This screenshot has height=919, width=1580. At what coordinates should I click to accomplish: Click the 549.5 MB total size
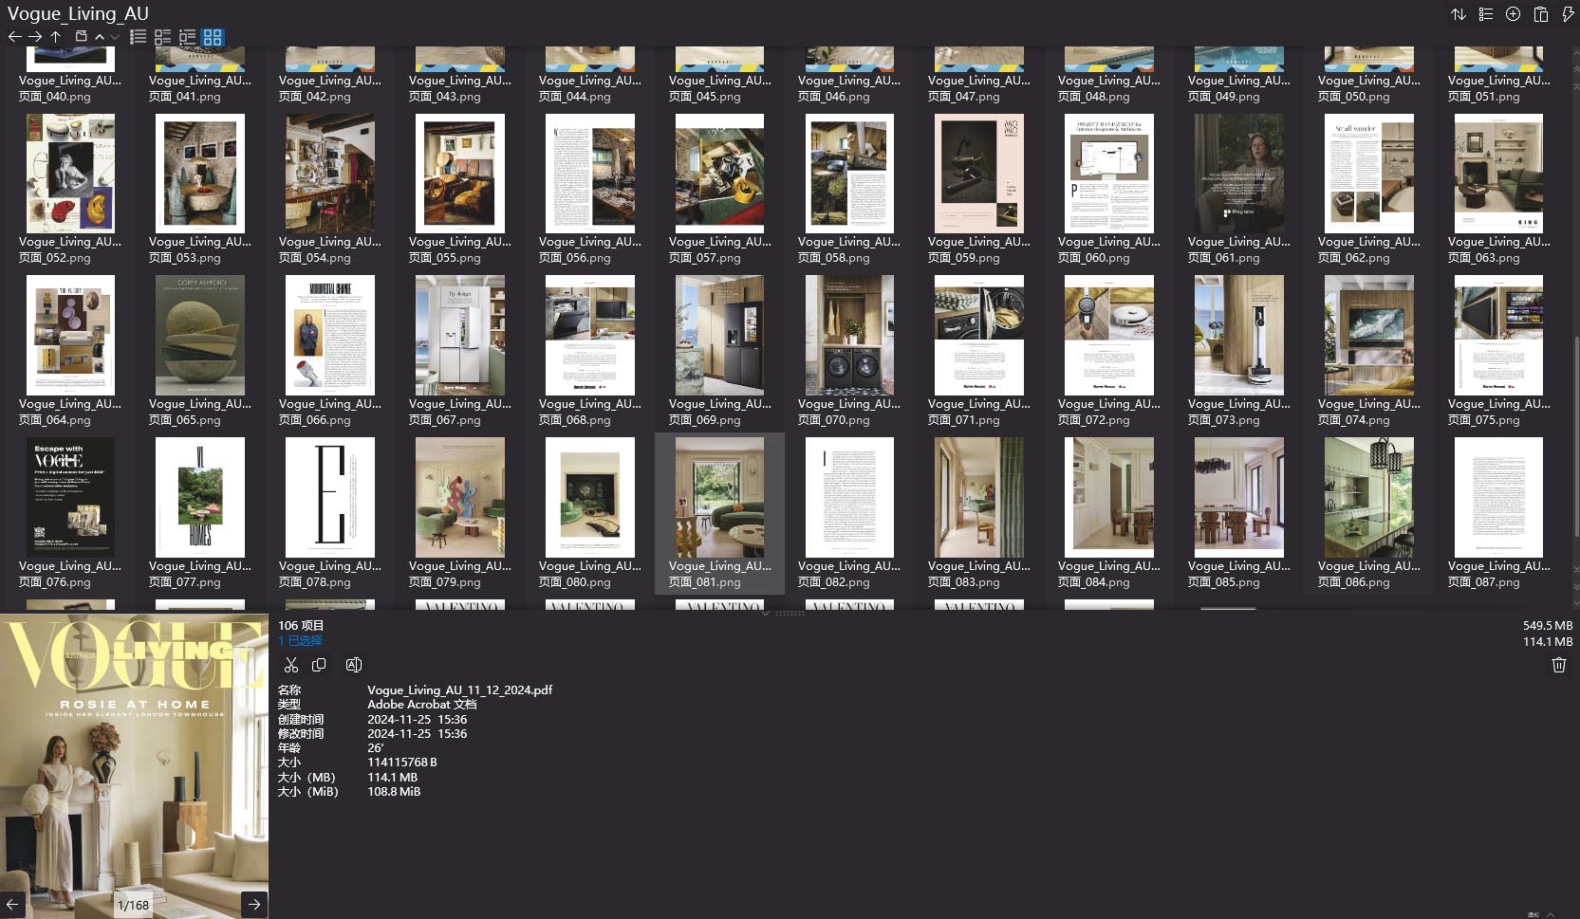(1548, 626)
